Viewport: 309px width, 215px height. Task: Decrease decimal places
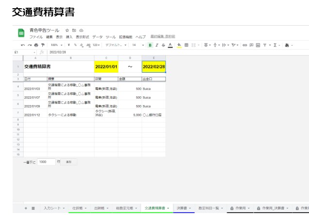pyautogui.click(x=82, y=45)
